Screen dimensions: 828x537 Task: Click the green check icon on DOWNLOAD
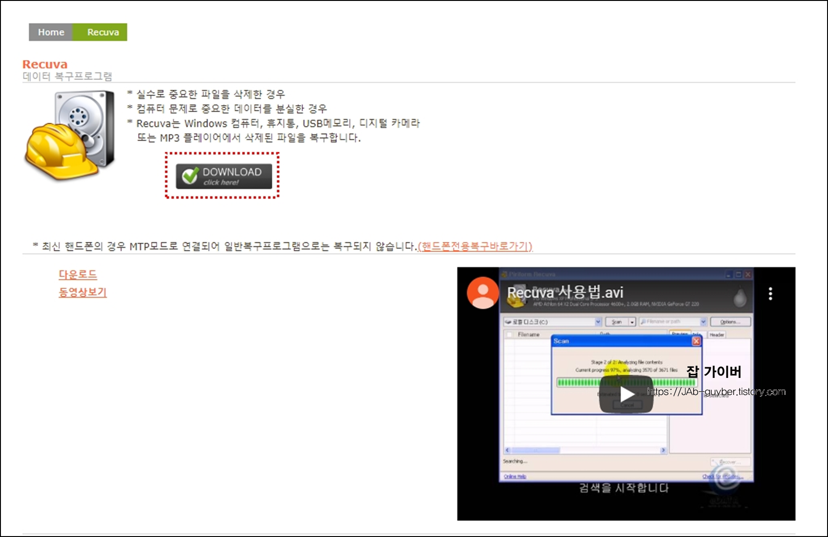click(190, 176)
